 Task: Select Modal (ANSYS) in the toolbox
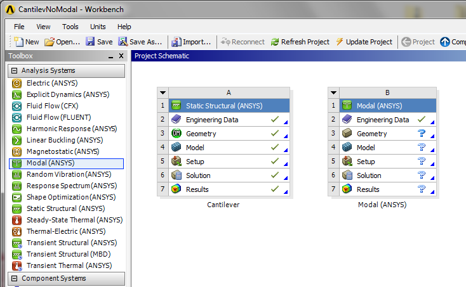[x=66, y=163]
